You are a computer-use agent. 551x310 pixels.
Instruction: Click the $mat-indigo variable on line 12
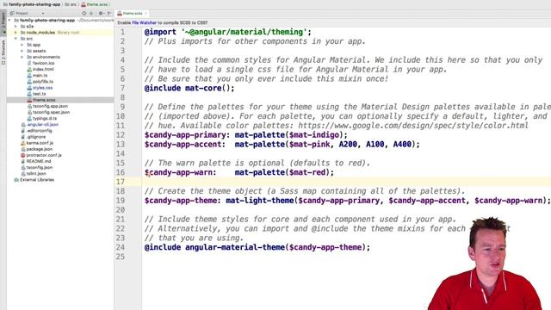click(x=313, y=135)
